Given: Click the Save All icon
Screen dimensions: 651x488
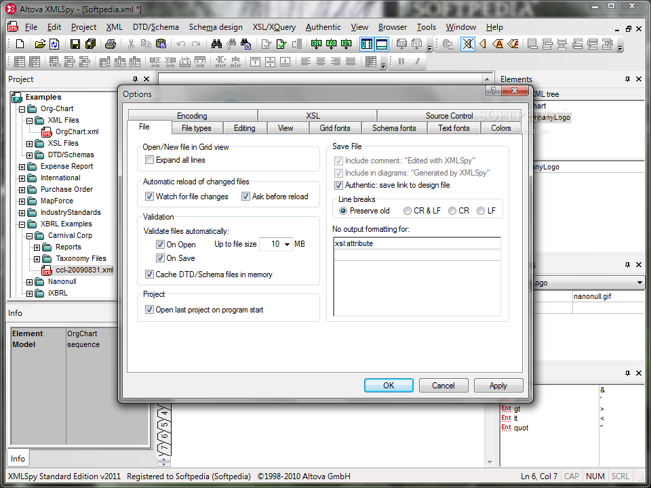Looking at the screenshot, I should click(90, 43).
